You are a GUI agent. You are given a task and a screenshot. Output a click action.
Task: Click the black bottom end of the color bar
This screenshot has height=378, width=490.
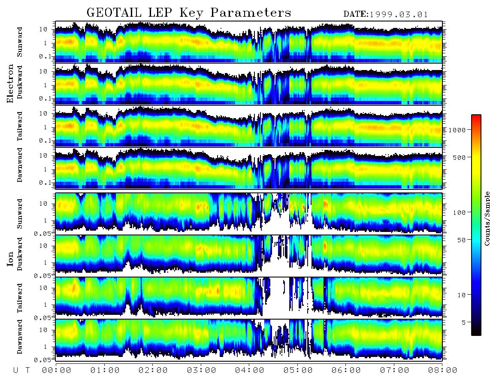(476, 332)
